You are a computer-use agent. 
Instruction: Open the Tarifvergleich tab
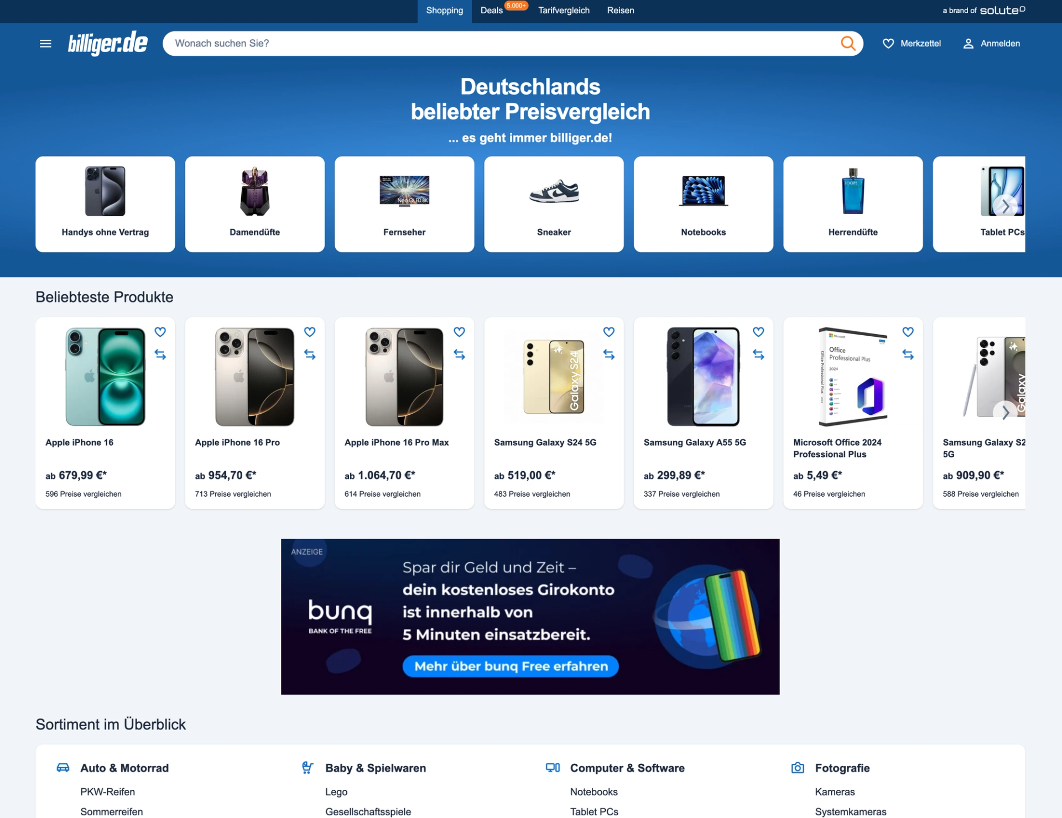[564, 11]
